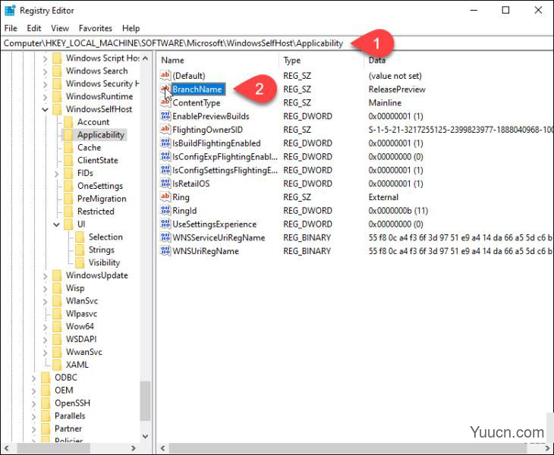Expand the OpenSSH tree node
Image resolution: width=554 pixels, height=455 pixels.
pyautogui.click(x=34, y=403)
